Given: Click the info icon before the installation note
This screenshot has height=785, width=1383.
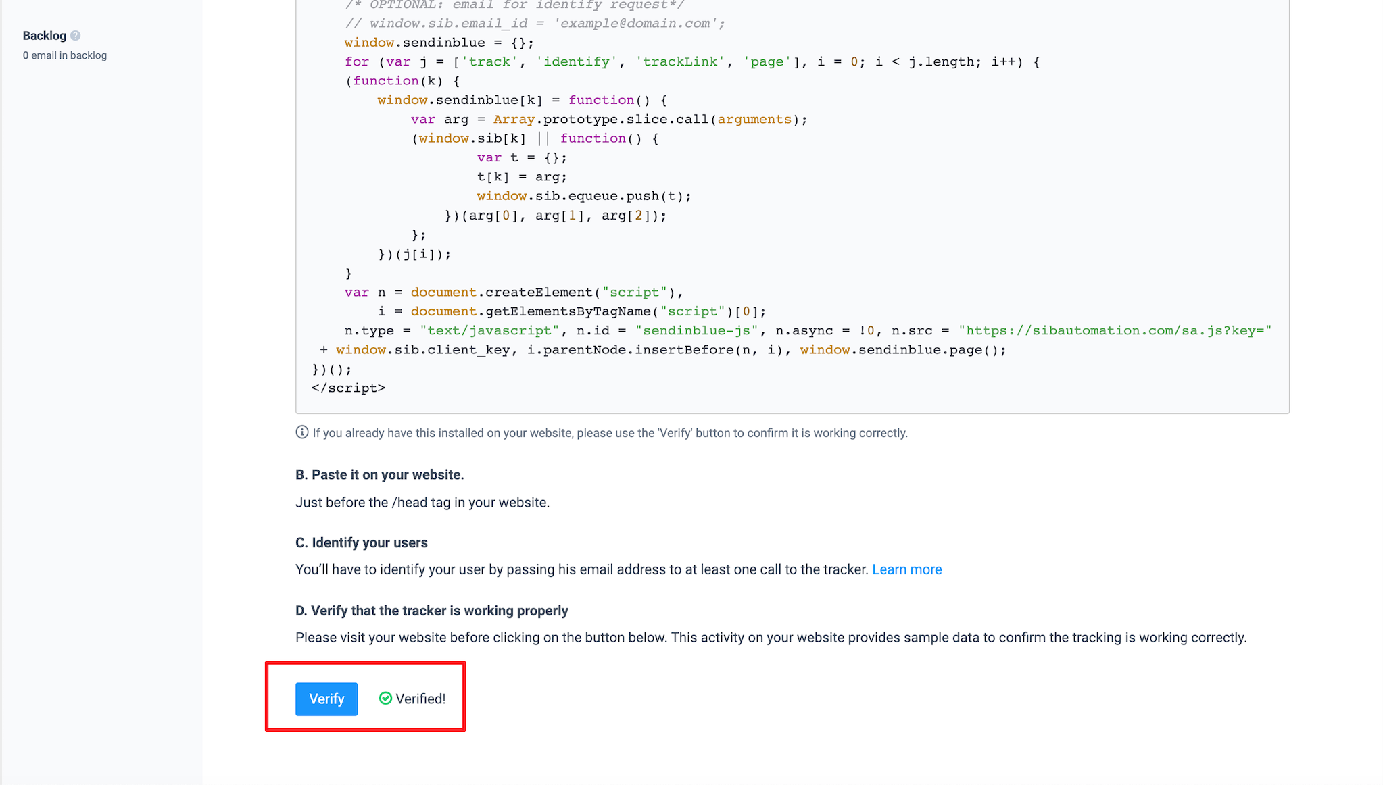Looking at the screenshot, I should [302, 432].
